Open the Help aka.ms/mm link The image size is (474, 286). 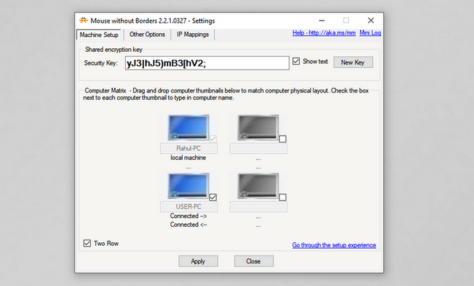[324, 33]
